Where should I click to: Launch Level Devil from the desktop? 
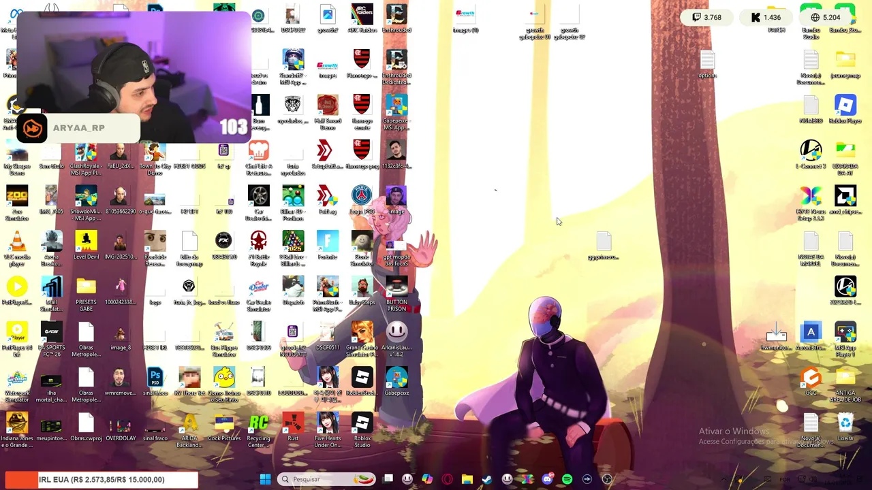[x=86, y=245]
